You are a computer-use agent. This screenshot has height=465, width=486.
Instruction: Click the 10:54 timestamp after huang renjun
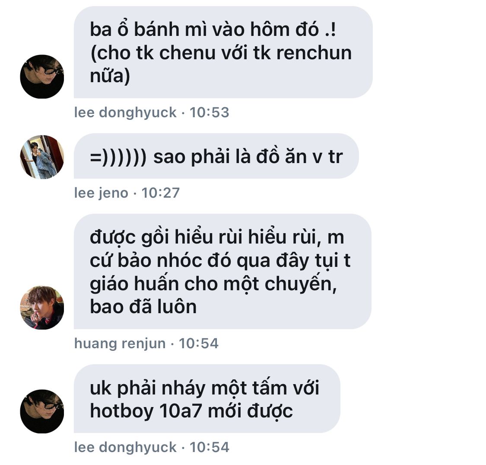click(199, 343)
